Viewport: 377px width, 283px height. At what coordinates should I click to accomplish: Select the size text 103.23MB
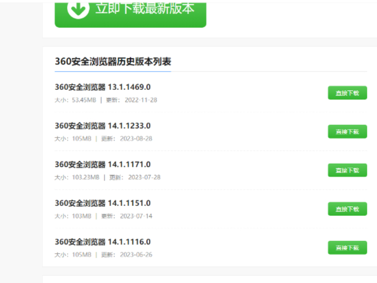click(x=86, y=177)
